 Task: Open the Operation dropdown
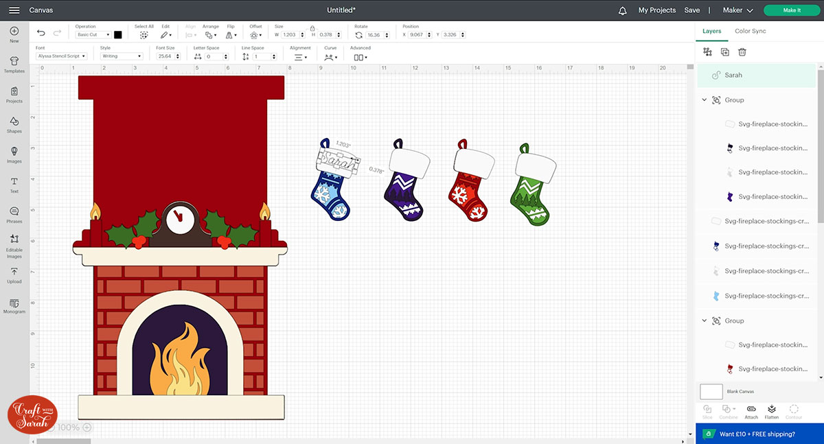click(x=93, y=34)
